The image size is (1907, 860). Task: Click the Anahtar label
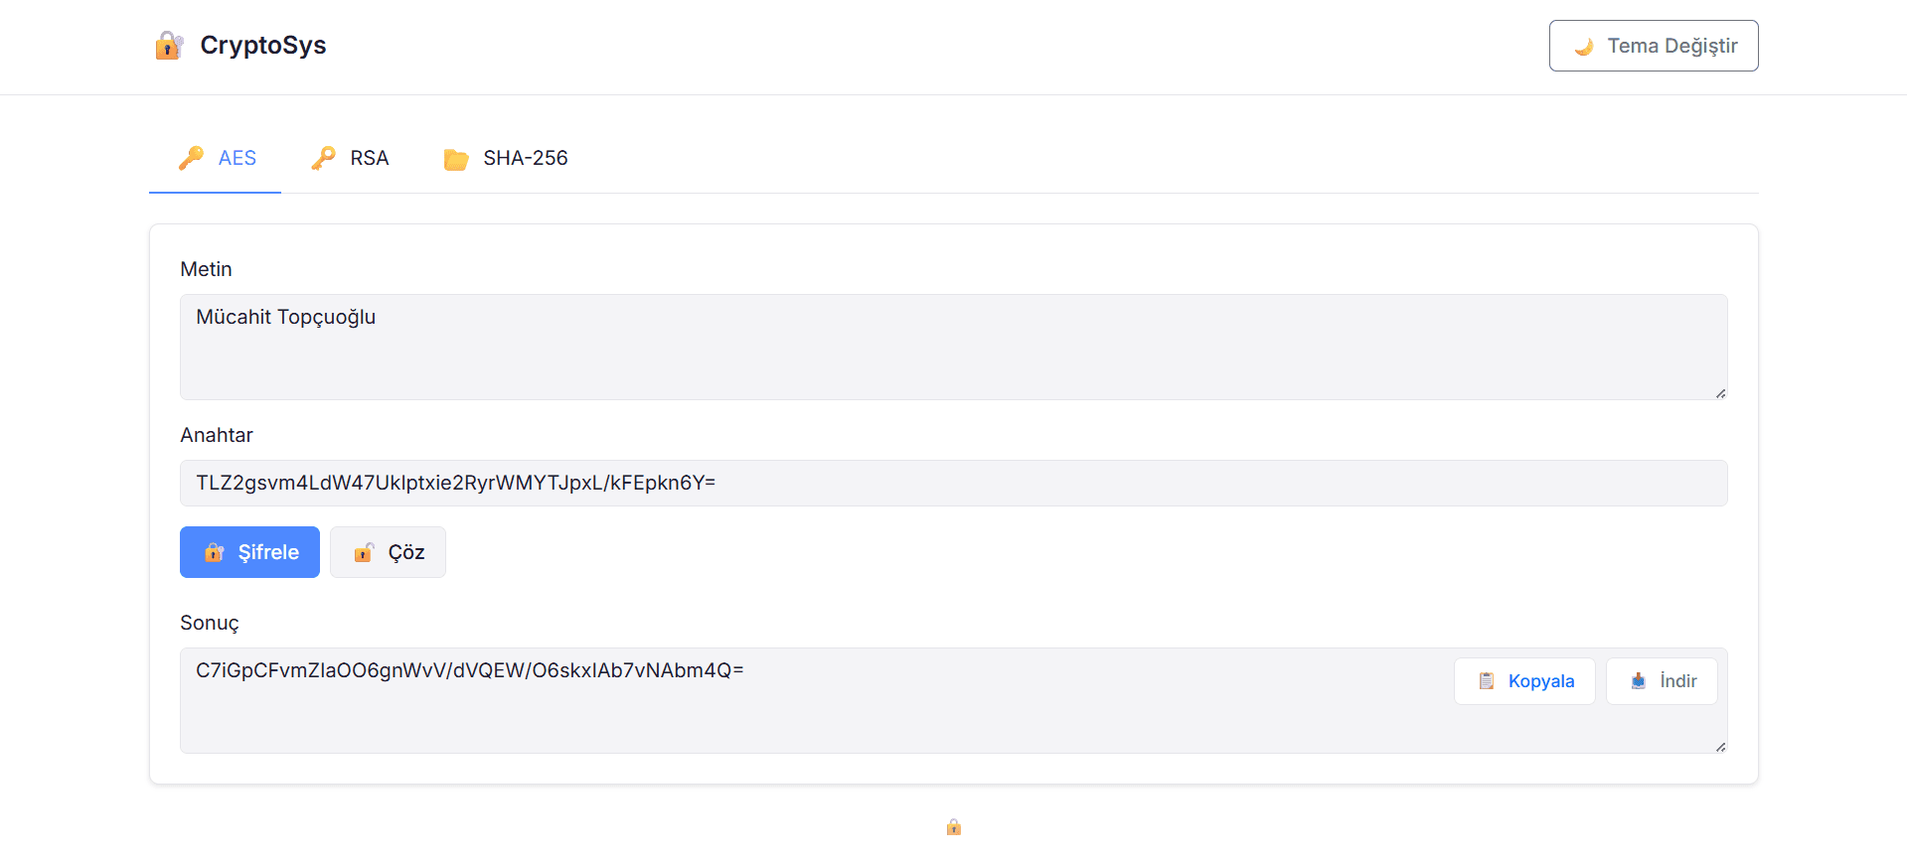[x=217, y=435]
